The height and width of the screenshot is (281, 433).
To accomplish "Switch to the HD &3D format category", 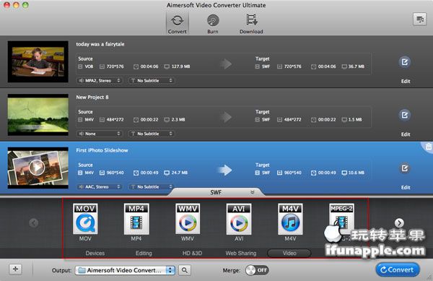I will pyautogui.click(x=192, y=253).
